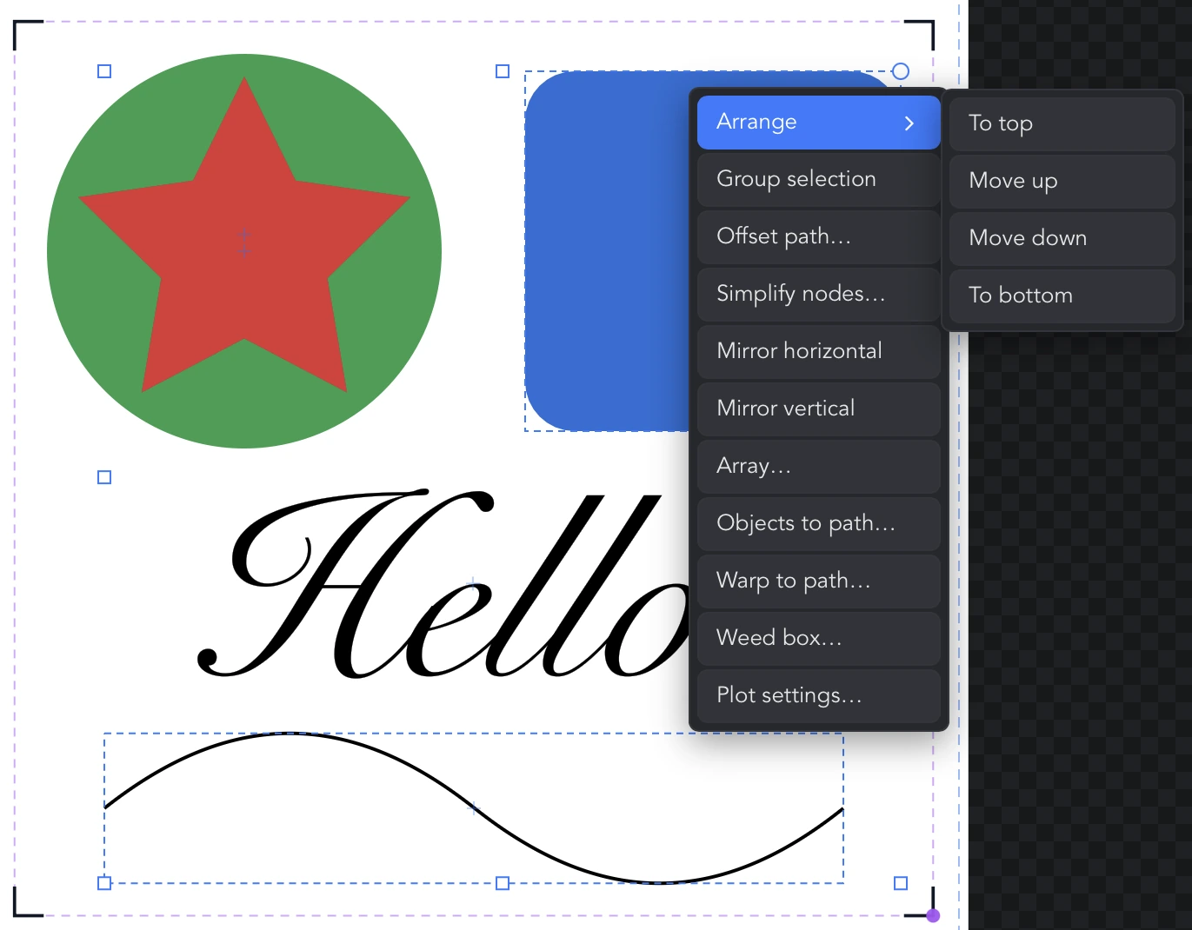Choose Objects to path… menu entry

click(818, 524)
